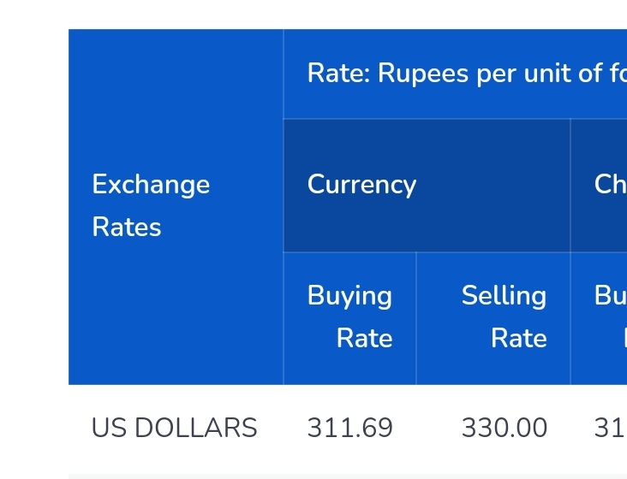Click the partially visible 'Ch' header cell

click(599, 186)
